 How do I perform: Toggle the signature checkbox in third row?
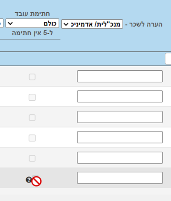point(32,118)
